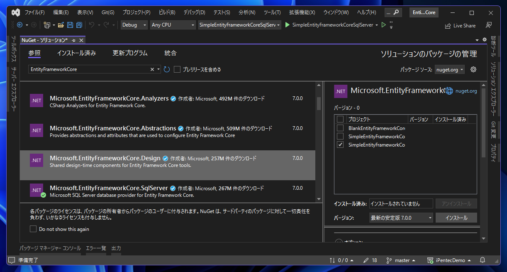The height and width of the screenshot is (272, 507).
Task: Open the Debug configuration dropdown
Action: (x=134, y=25)
